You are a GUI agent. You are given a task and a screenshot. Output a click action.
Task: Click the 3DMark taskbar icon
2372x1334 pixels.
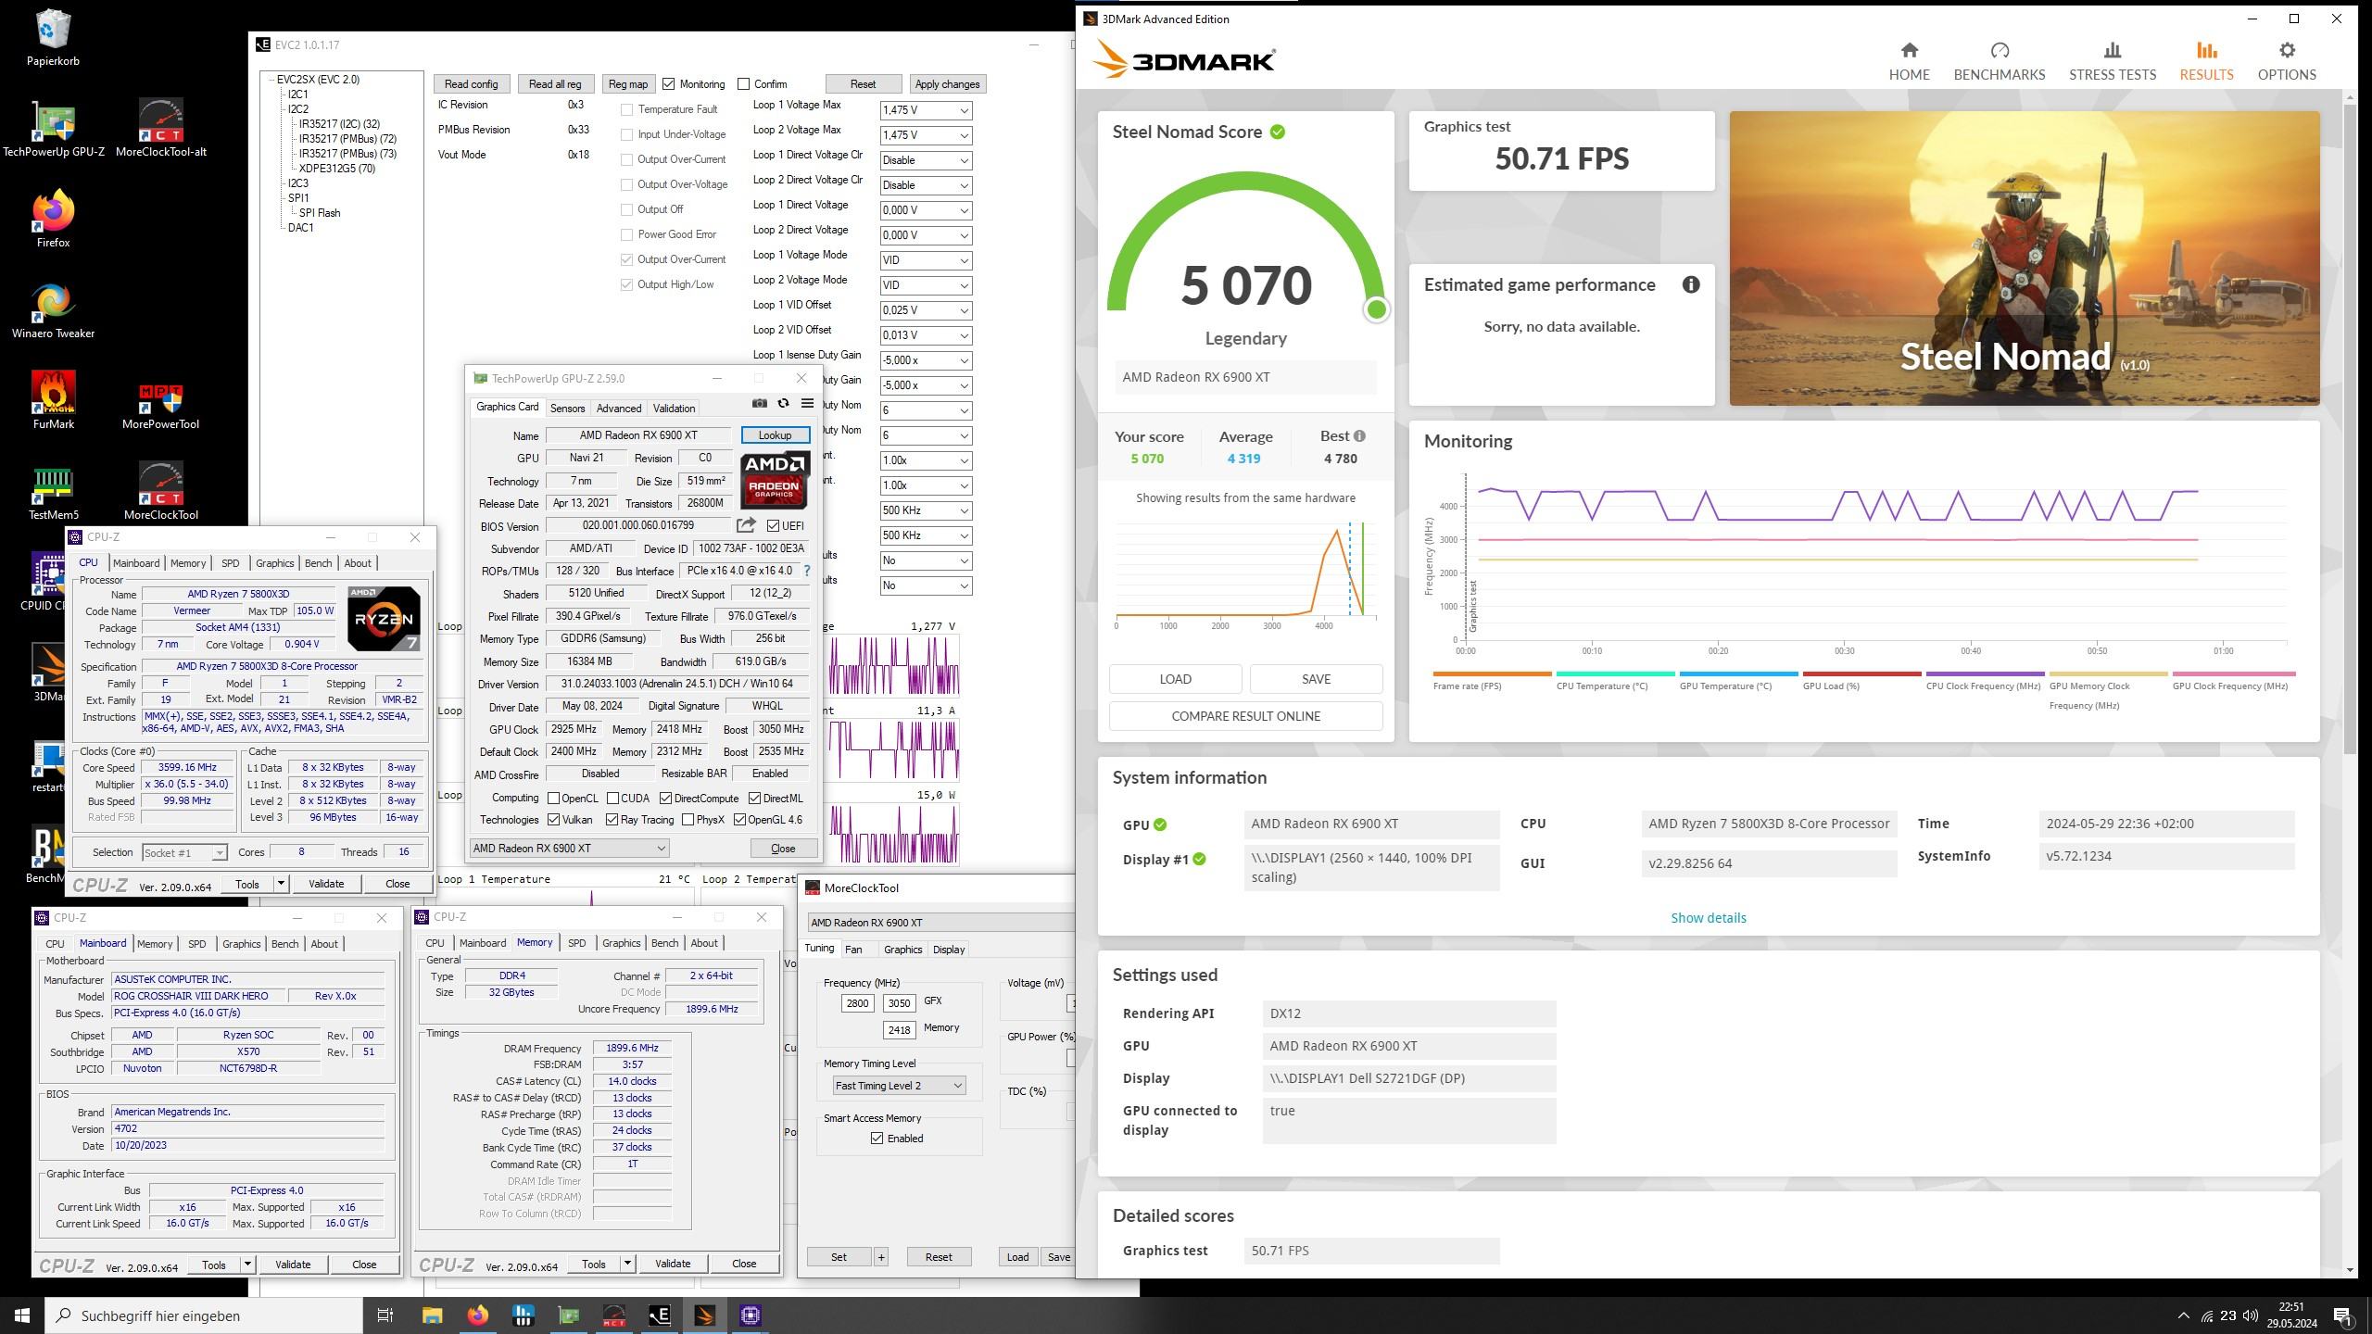click(704, 1315)
